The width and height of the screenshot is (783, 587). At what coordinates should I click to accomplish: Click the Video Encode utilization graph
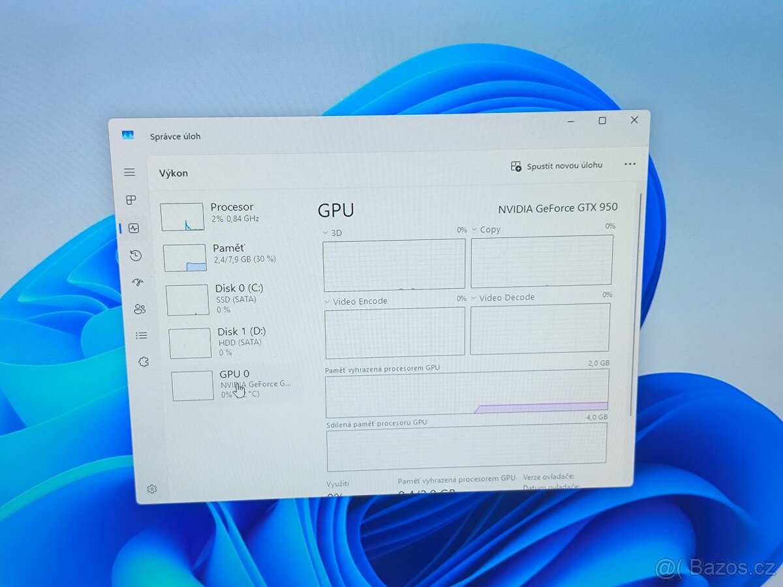(x=395, y=333)
